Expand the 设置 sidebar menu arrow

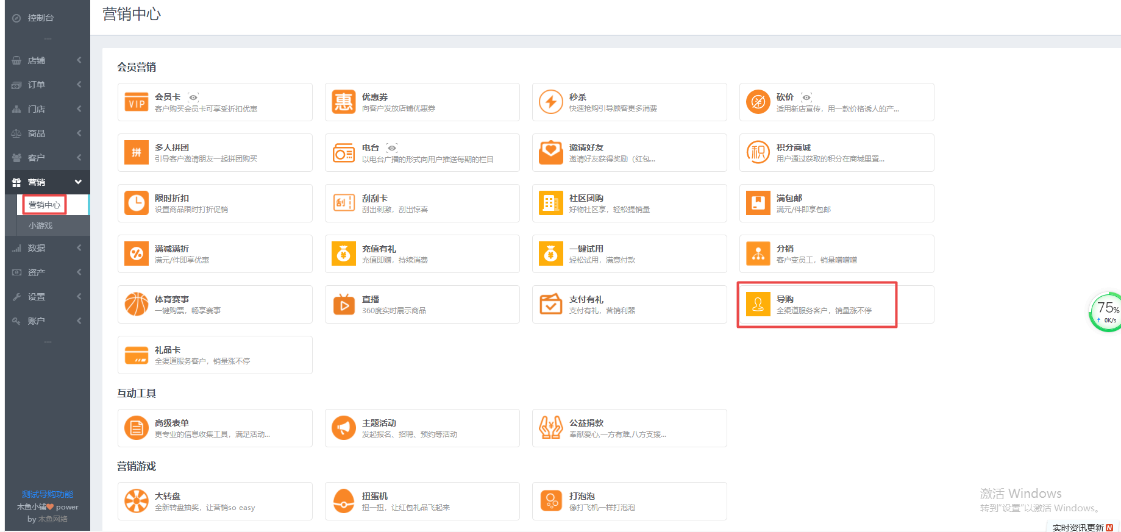[79, 297]
